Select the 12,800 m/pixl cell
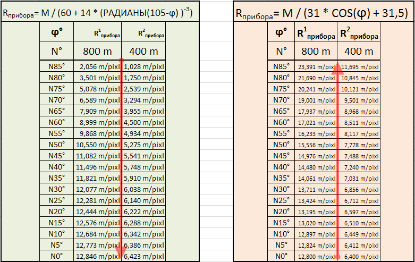Image resolution: width=415 pixels, height=262 pixels. click(316, 256)
